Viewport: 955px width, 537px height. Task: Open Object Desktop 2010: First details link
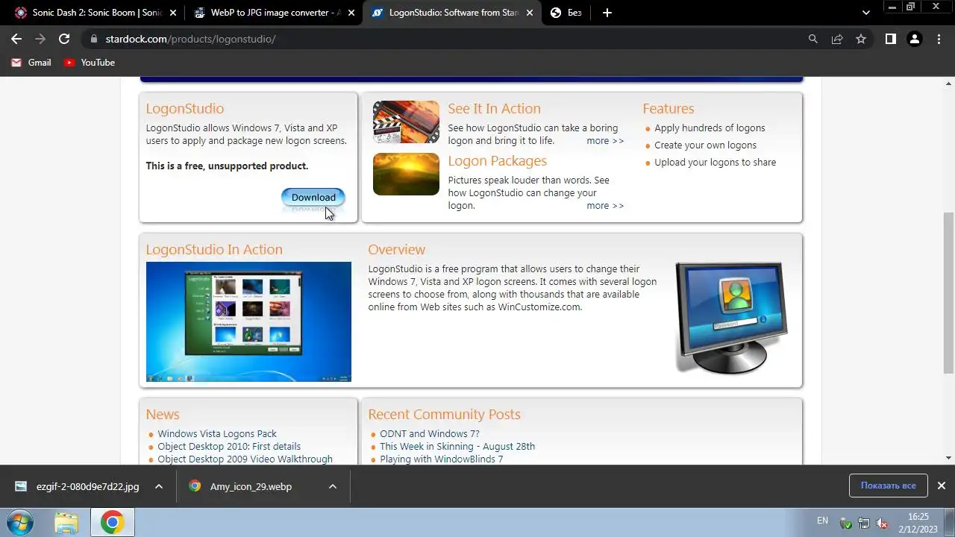click(x=229, y=447)
